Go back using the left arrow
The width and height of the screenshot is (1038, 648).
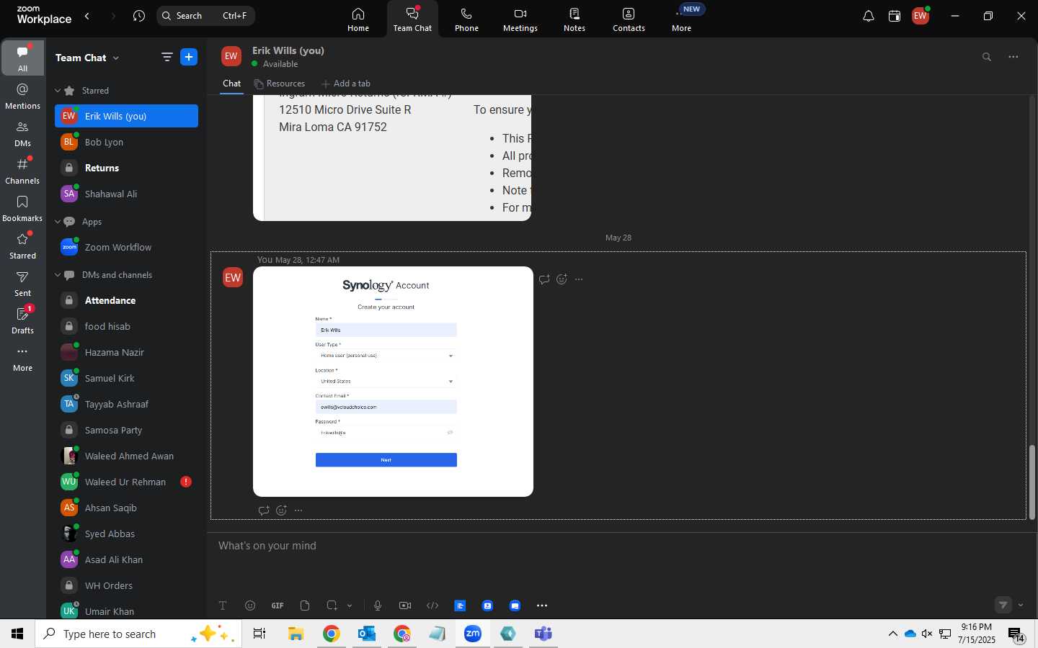tap(87, 16)
